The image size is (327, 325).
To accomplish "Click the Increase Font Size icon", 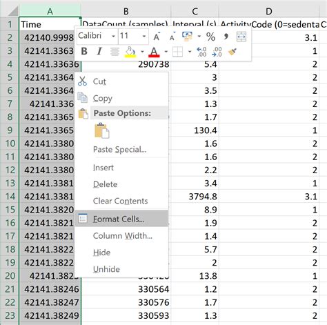I will click(x=157, y=37).
